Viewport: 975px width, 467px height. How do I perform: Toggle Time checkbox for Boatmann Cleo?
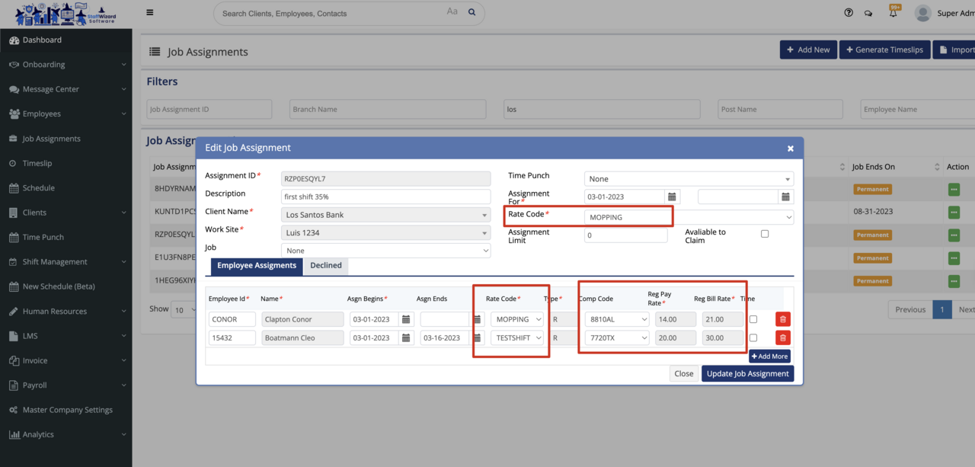[x=753, y=337]
